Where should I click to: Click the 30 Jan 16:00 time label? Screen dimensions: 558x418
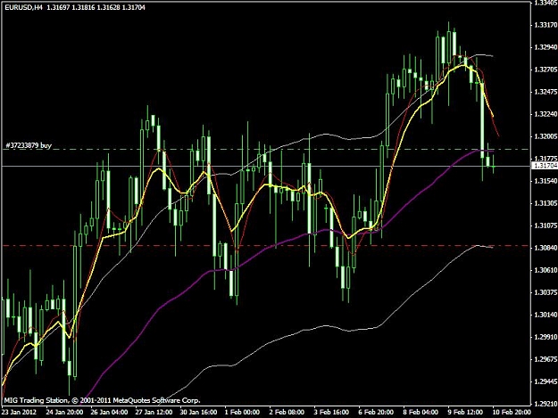198,413
